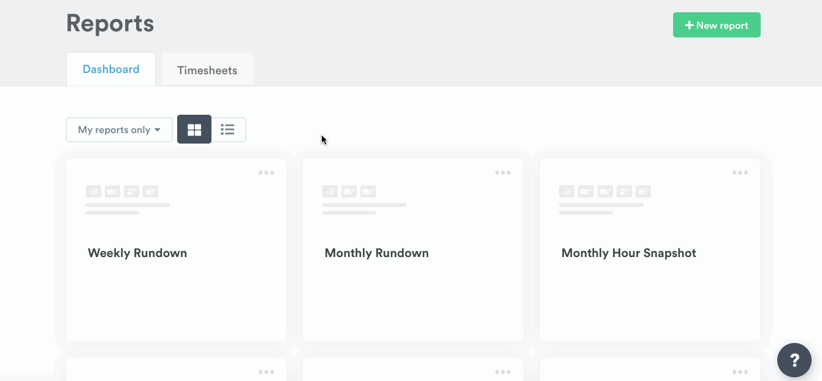
Task: Open the Monthly Hour Snapshot report card
Action: click(x=628, y=253)
